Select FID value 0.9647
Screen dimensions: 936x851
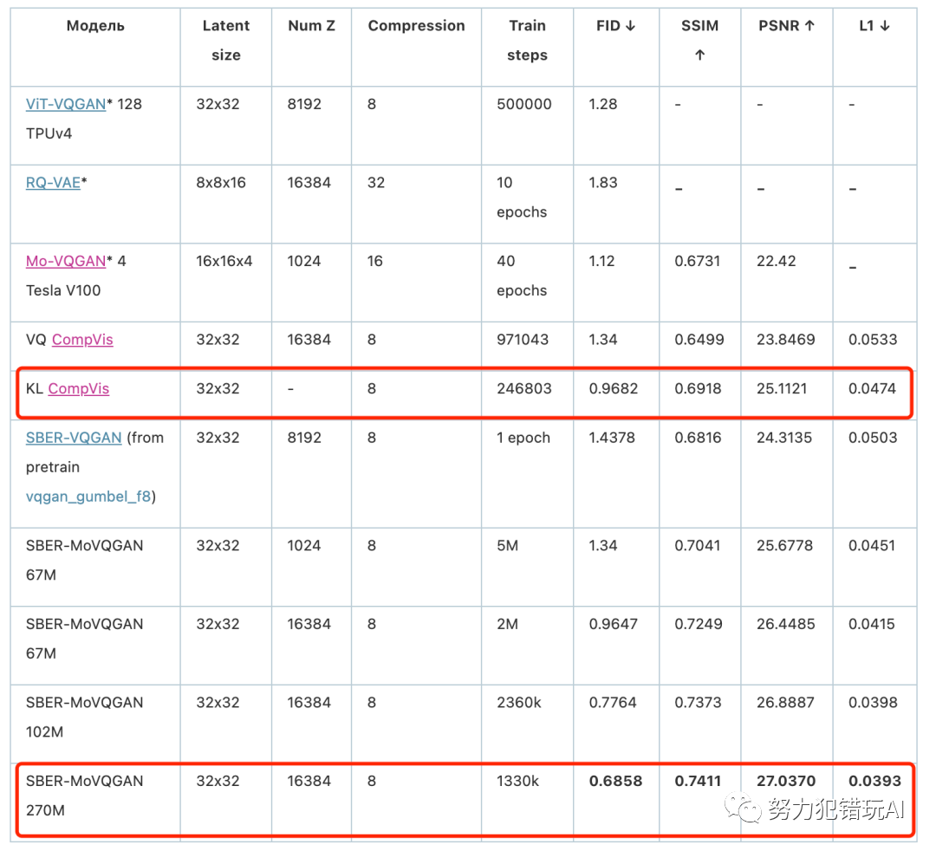(613, 624)
